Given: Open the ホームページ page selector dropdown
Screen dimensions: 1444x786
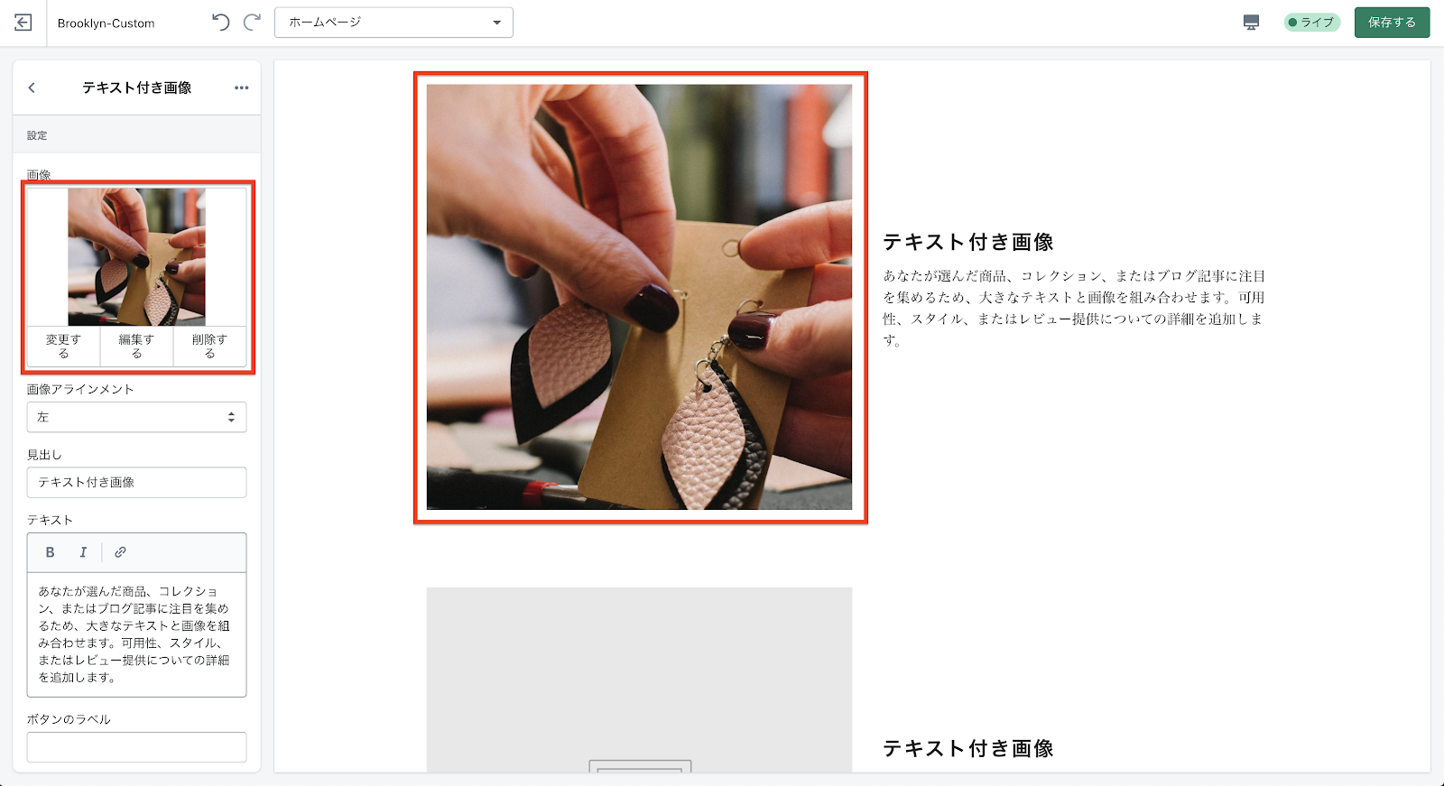Looking at the screenshot, I should point(393,23).
